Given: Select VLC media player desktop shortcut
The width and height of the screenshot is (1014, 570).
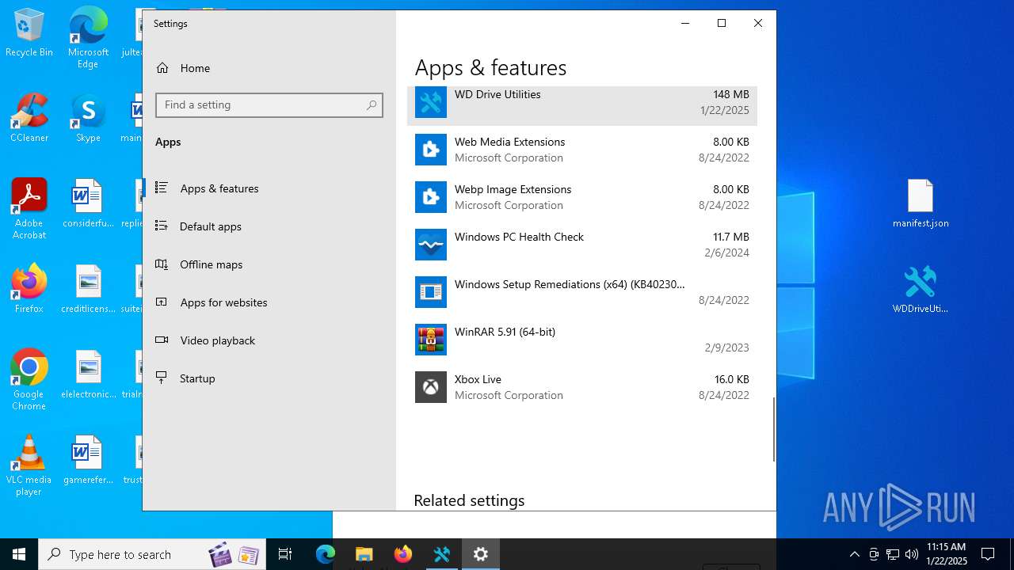Looking at the screenshot, I should tap(29, 465).
